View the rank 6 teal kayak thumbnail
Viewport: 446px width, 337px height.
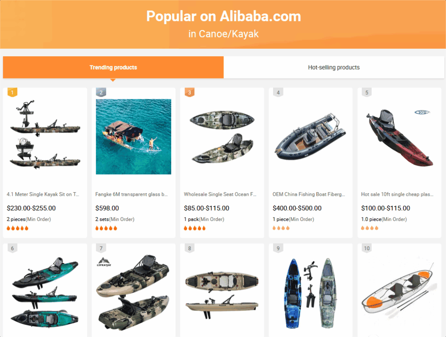(x=45, y=293)
